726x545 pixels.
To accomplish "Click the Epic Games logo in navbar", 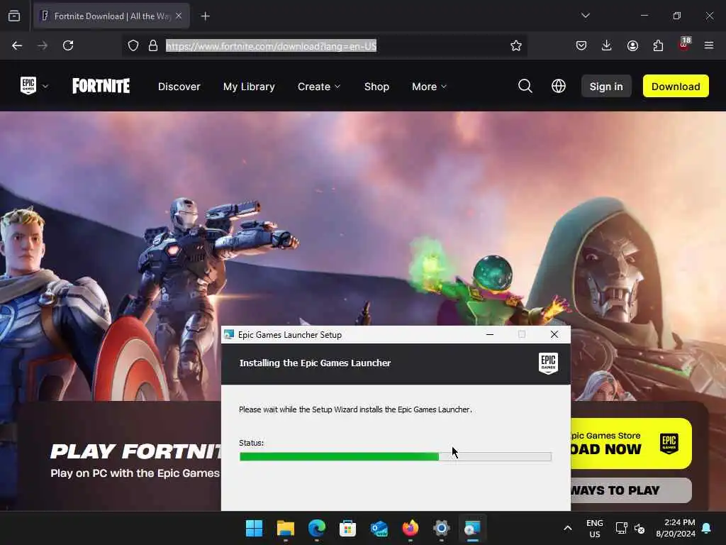I will coord(28,86).
